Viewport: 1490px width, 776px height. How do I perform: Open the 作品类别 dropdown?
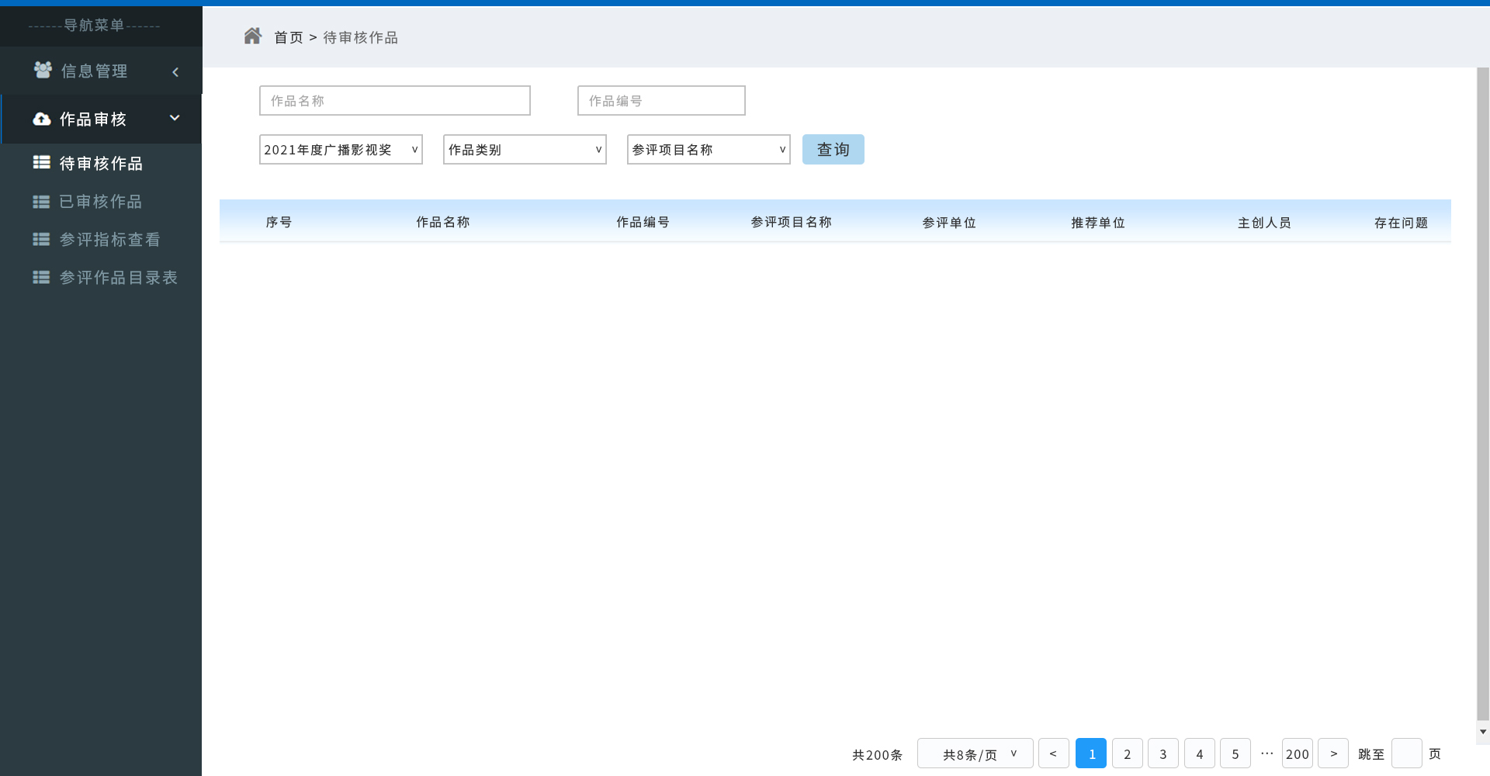(x=525, y=150)
